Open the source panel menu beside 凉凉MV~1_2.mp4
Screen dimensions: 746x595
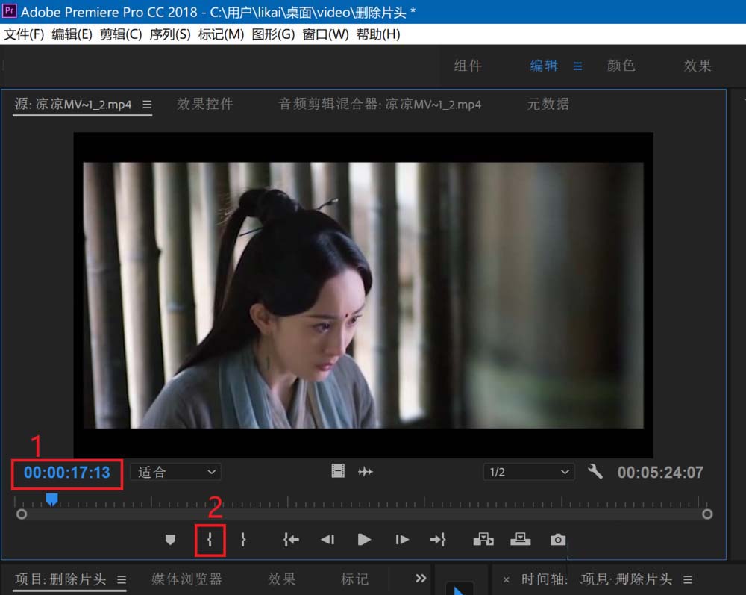point(147,105)
